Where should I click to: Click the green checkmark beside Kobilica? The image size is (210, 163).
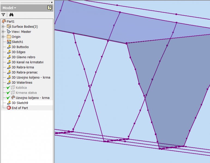pos(8,88)
